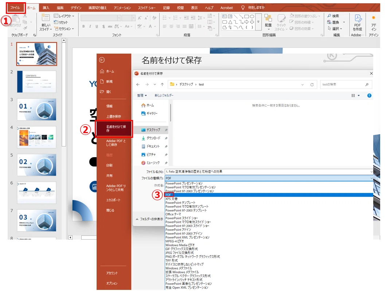
Task: Click the bold B icon
Action: [x=83, y=26]
